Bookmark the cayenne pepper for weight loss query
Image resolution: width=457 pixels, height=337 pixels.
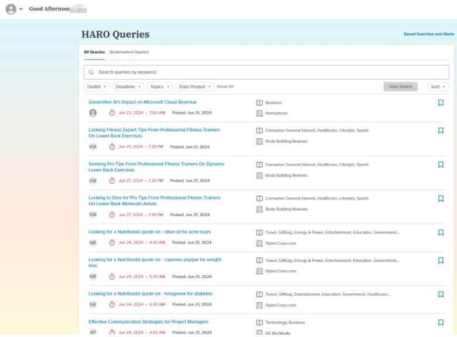[x=441, y=260]
